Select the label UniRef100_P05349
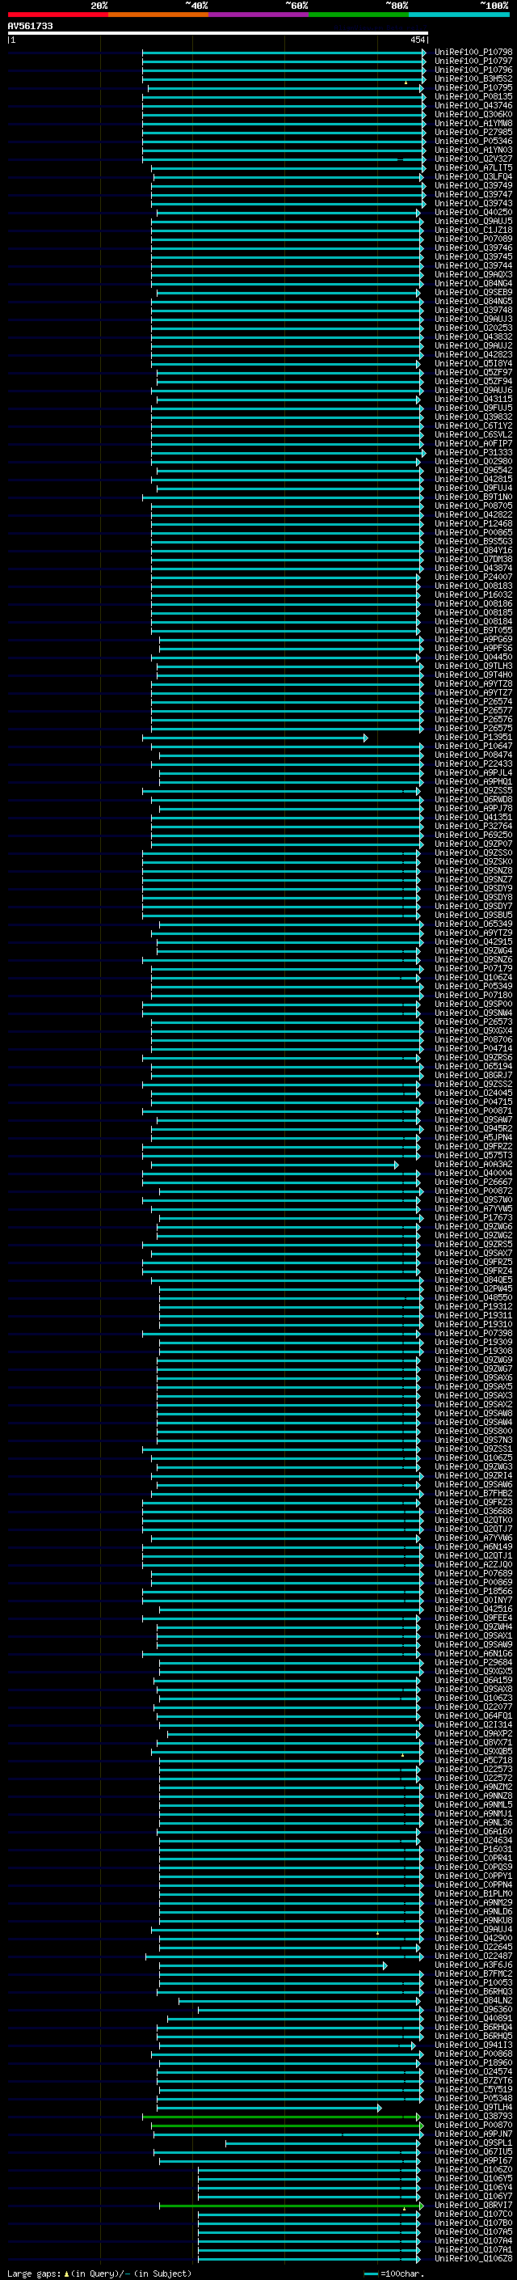This screenshot has height=2280, width=517. coord(473,986)
